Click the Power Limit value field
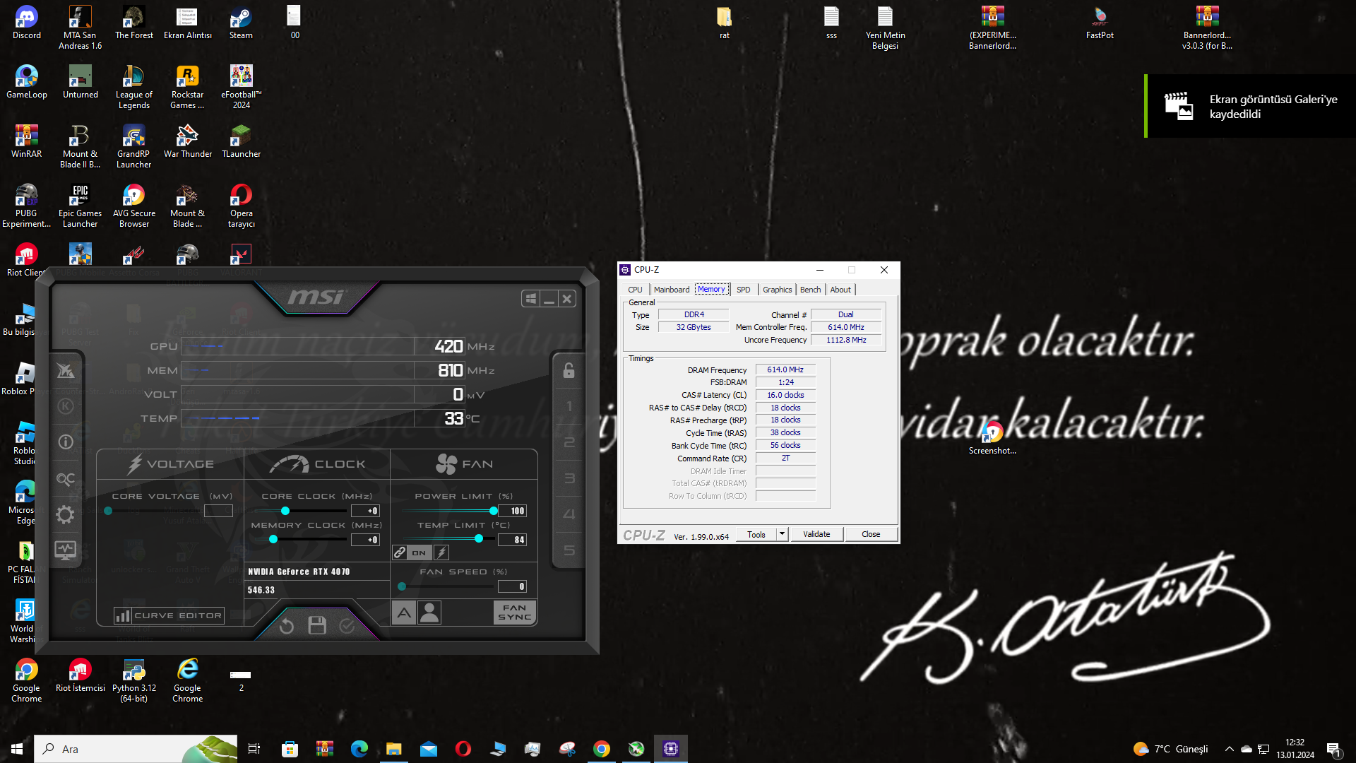The width and height of the screenshot is (1356, 763). point(513,511)
